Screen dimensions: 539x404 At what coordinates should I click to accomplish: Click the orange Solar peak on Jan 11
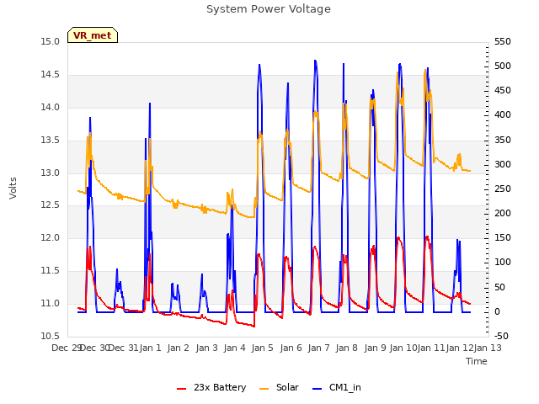pos(425,71)
